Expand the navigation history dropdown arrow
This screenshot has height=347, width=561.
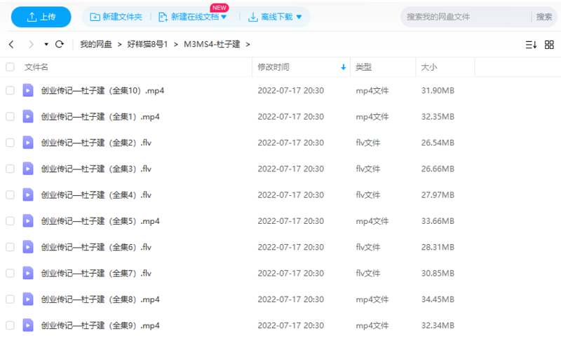pos(46,44)
